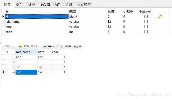Switch to the 选项 tab
172x99 pixels.
[58, 5]
